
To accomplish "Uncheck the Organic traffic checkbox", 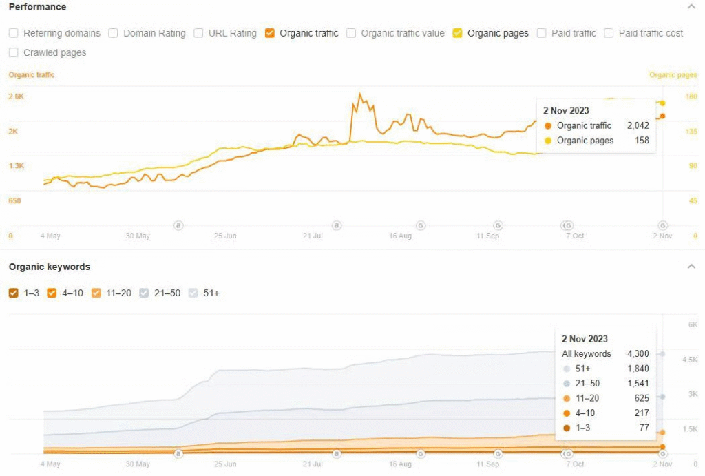I will click(270, 33).
